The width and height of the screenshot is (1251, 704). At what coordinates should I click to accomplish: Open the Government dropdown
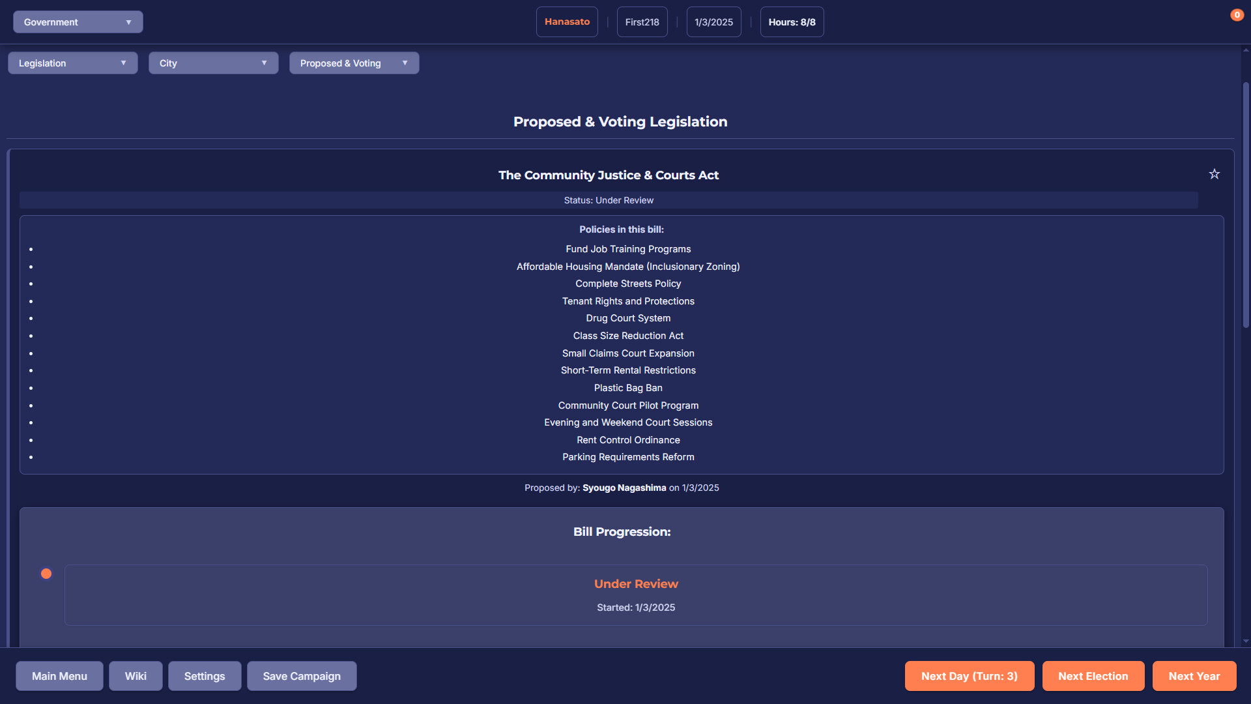tap(78, 22)
